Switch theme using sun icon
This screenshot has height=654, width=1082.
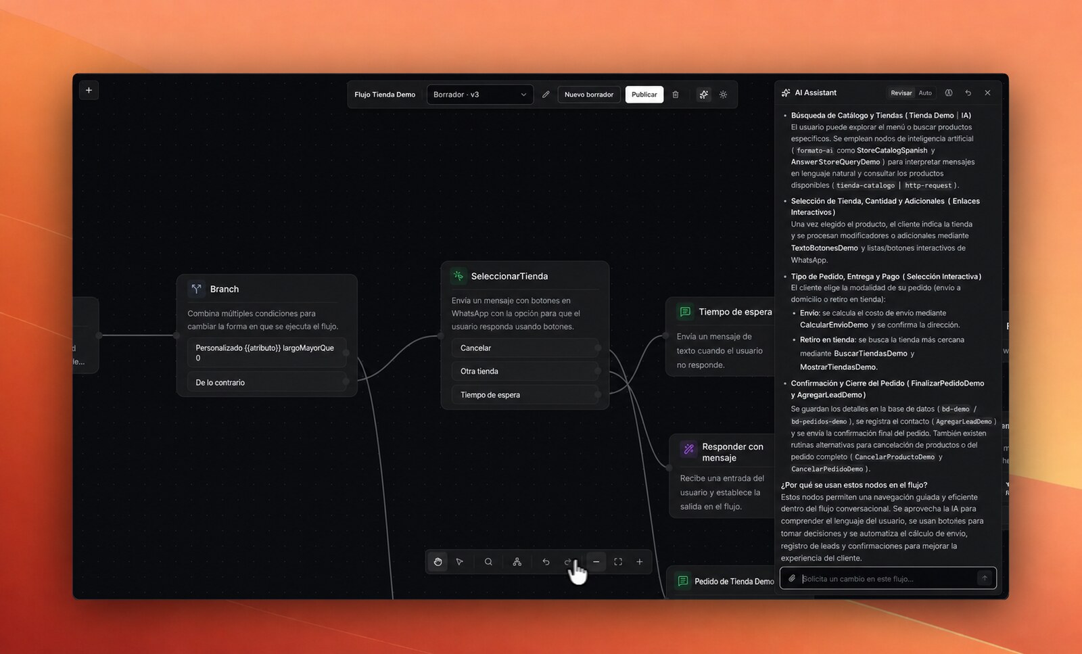[x=724, y=95]
